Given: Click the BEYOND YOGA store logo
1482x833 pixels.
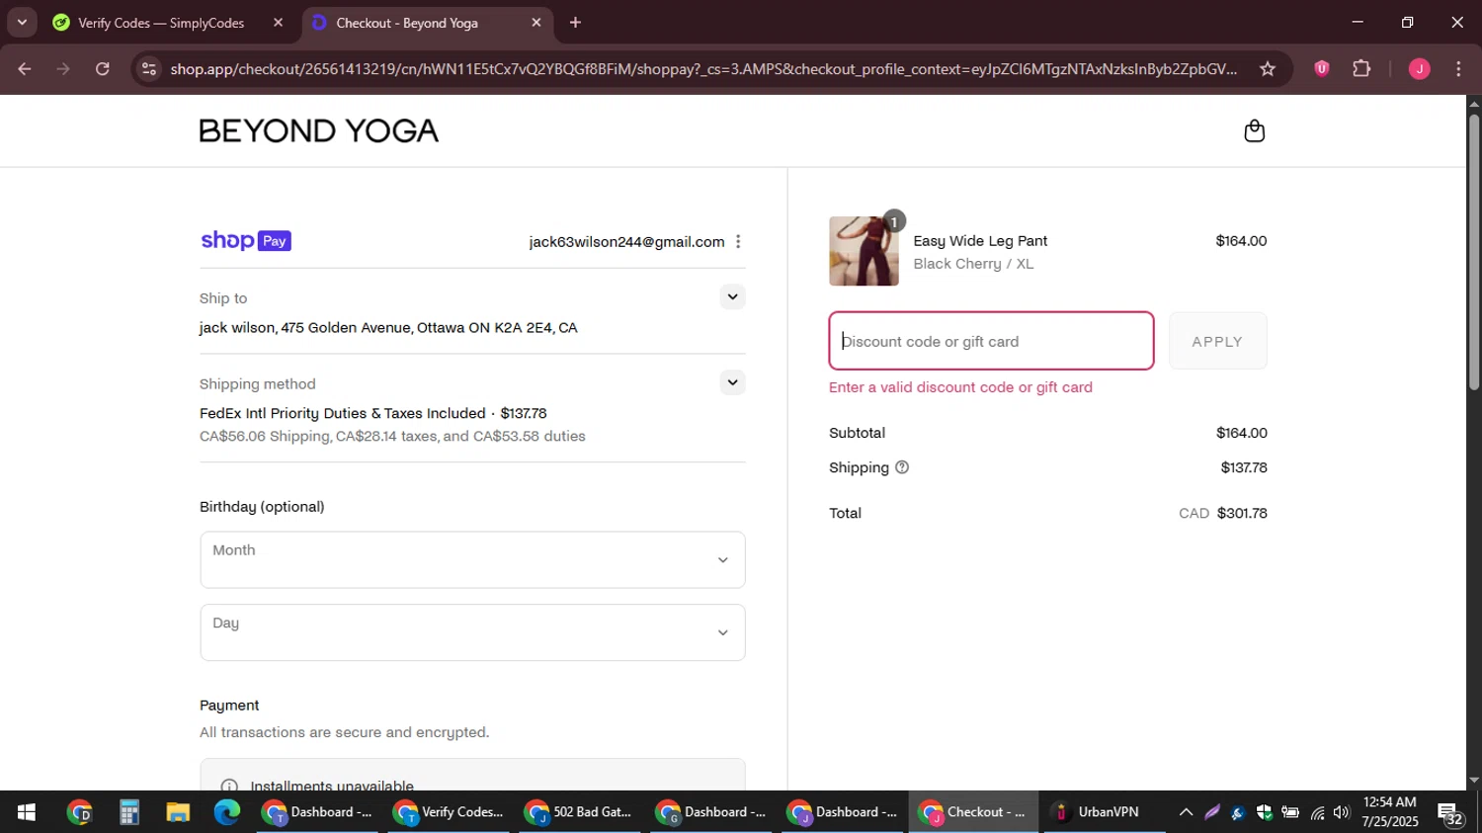Looking at the screenshot, I should click(x=319, y=131).
